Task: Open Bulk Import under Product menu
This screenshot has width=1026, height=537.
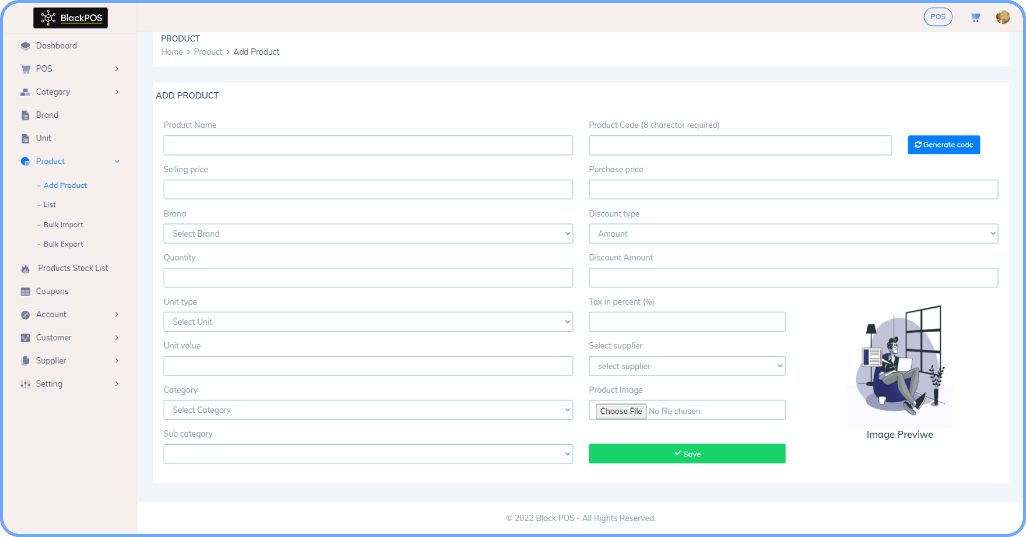Action: [x=64, y=224]
